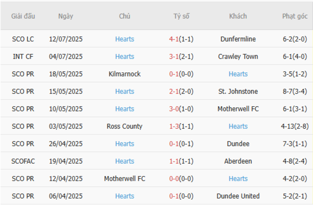Open Hearts link in Ross County match

pos(238,126)
